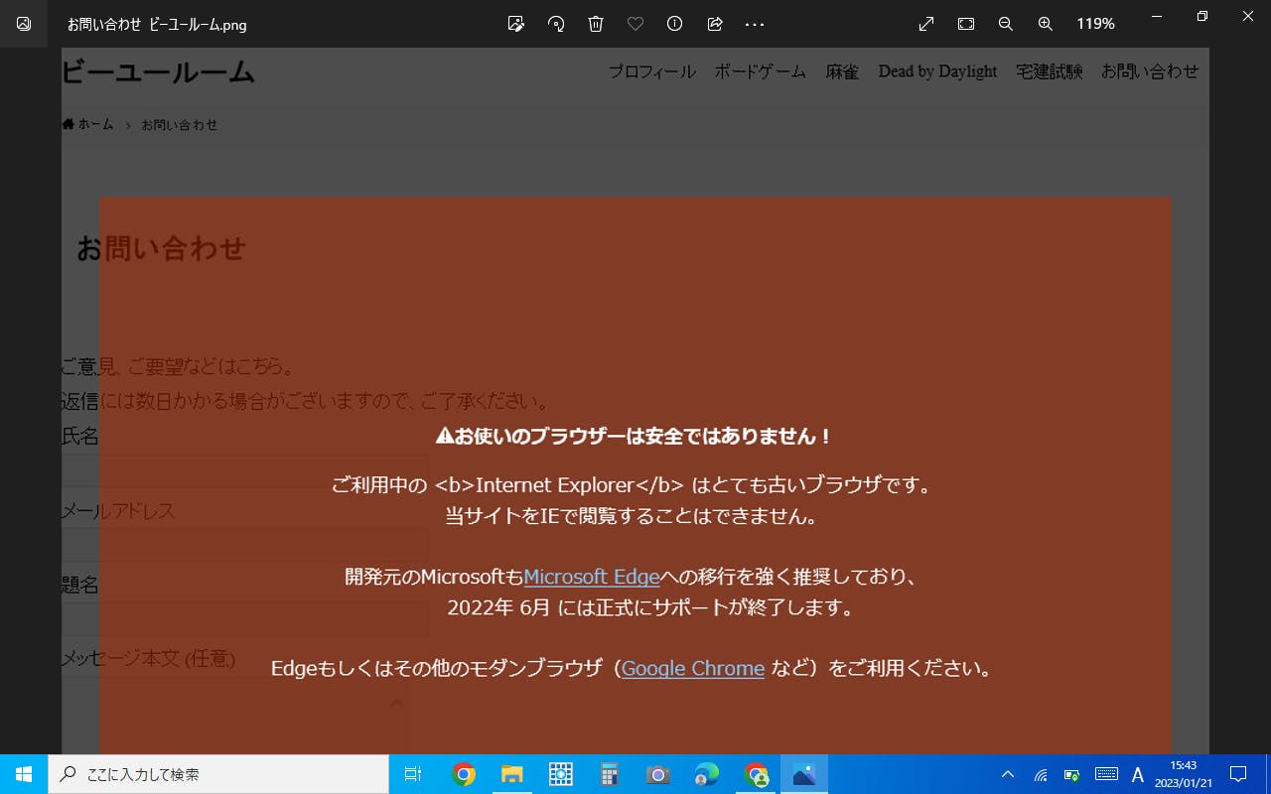This screenshot has width=1271, height=794.
Task: Launch File Explorer from the taskbar
Action: (511, 774)
